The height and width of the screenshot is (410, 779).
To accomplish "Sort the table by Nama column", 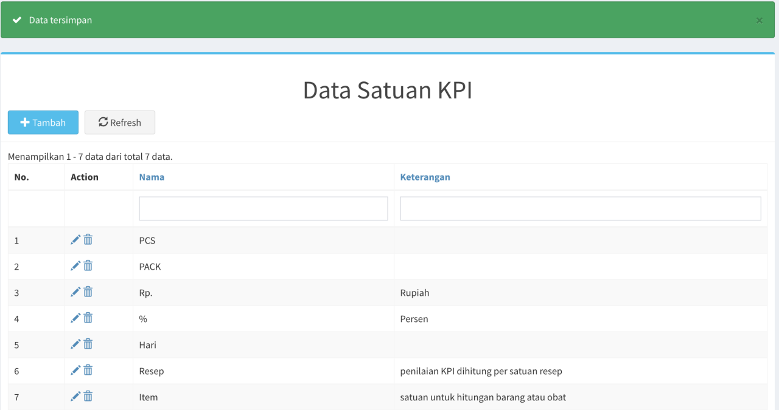I will 152,177.
